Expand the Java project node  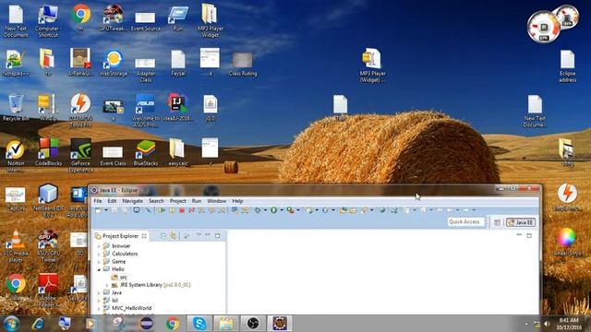[x=99, y=293]
